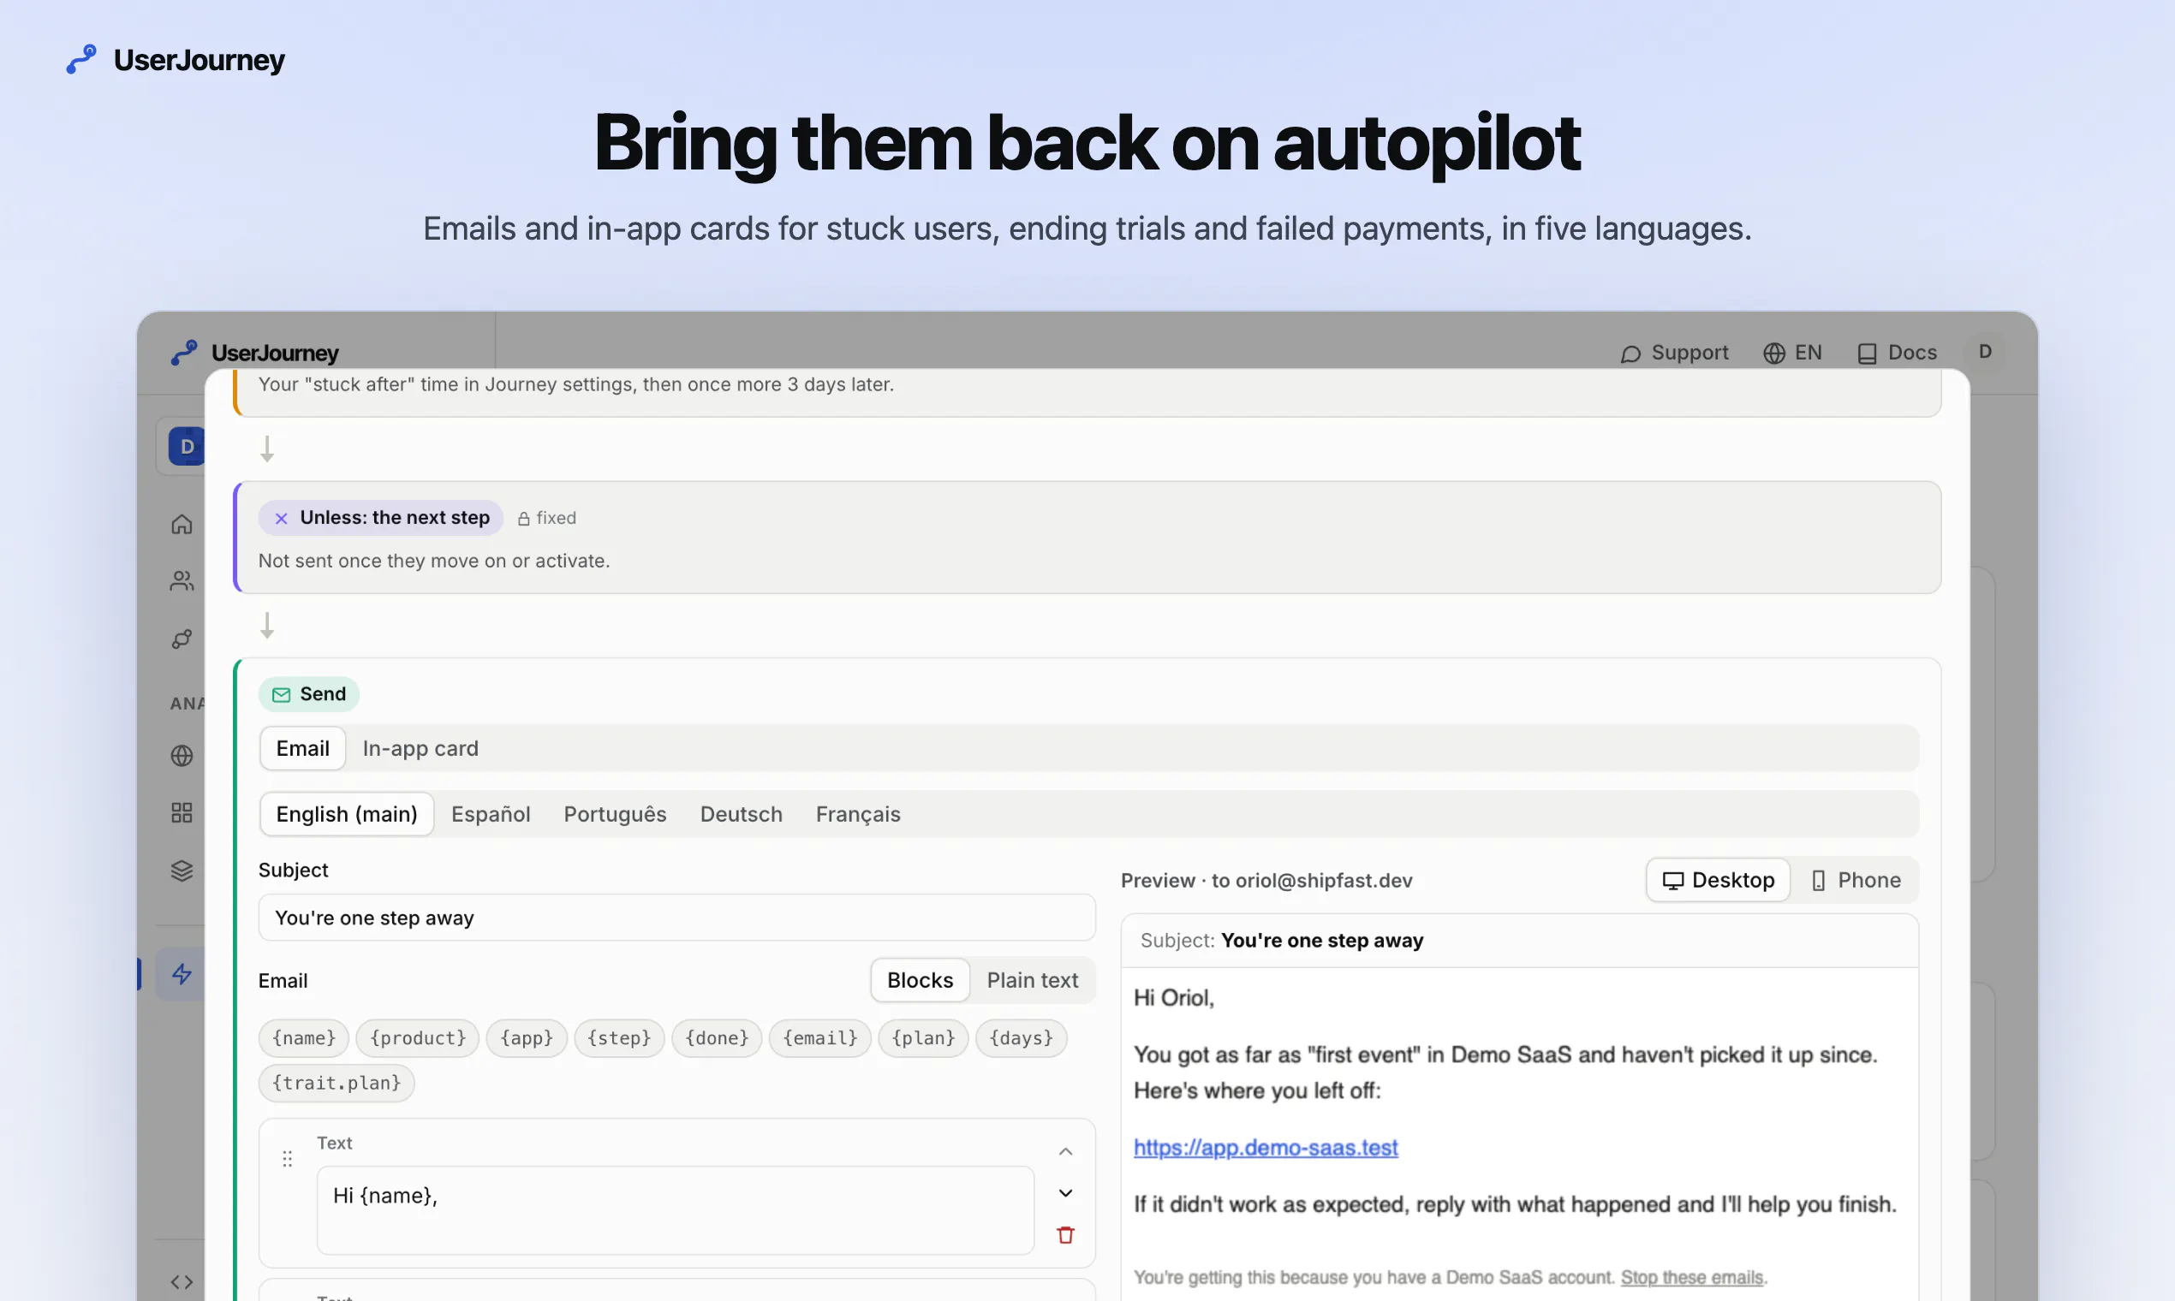Image resolution: width=2175 pixels, height=1301 pixels.
Task: Click the UserJourney logo in page header
Action: 176,60
